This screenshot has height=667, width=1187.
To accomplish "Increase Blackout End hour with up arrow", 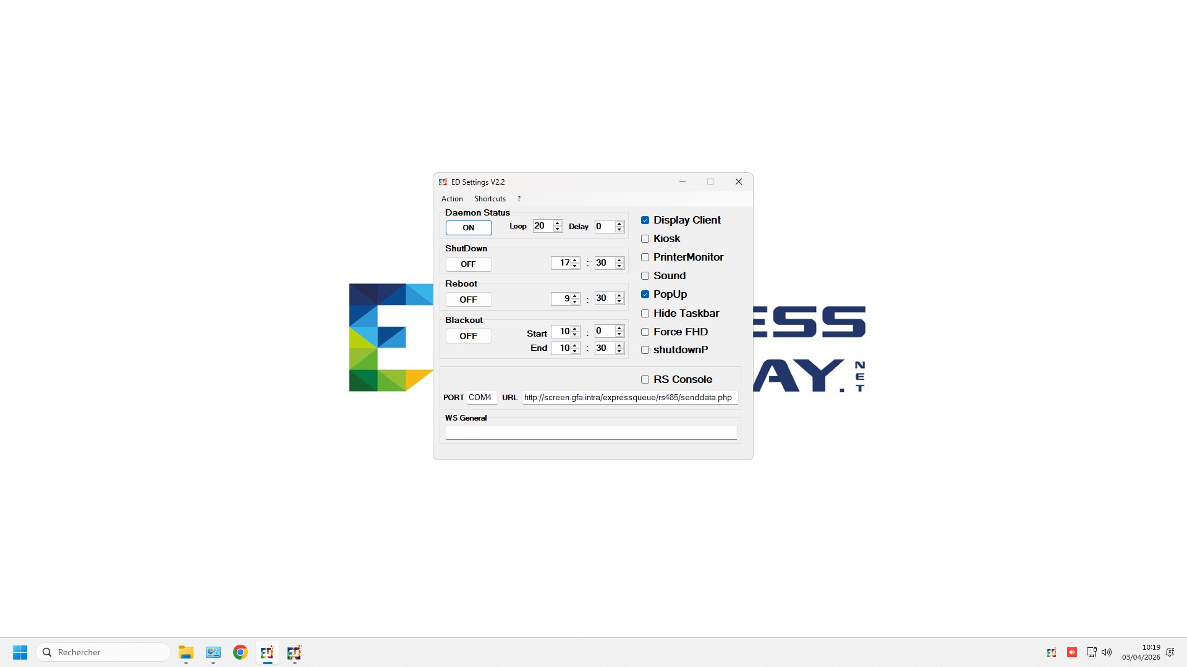I will click(575, 345).
